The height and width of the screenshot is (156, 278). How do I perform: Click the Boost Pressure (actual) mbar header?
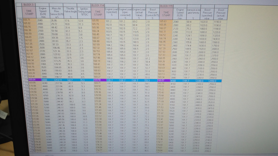coord(221,14)
